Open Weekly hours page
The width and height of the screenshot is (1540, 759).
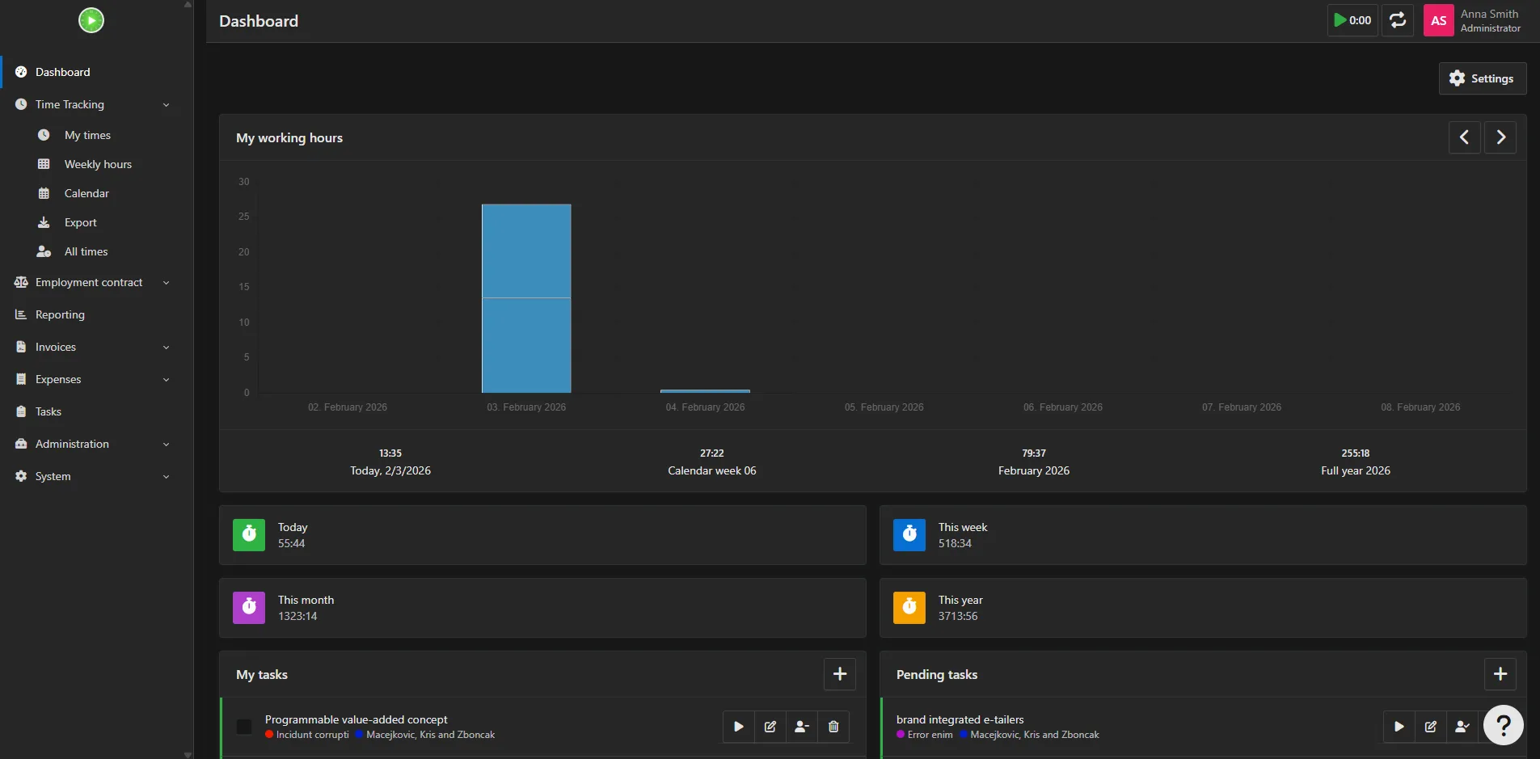[98, 164]
